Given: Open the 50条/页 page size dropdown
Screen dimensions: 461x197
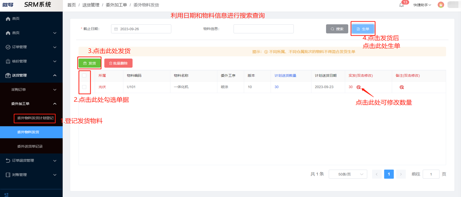Looking at the screenshot, I should [x=347, y=174].
